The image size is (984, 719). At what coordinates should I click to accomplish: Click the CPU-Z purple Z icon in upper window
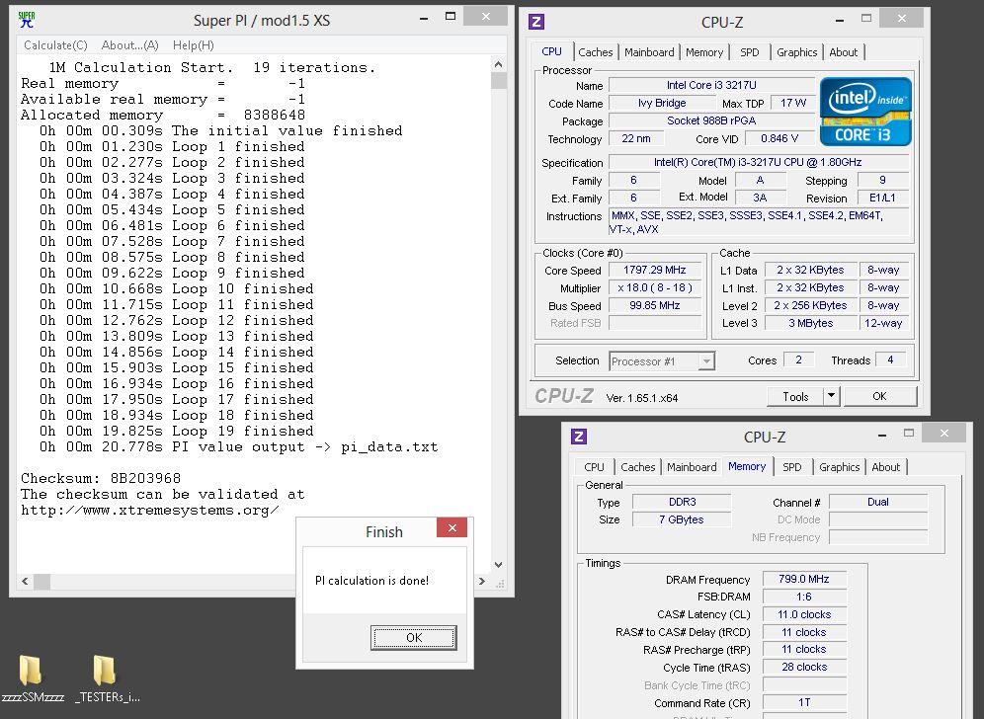click(x=535, y=22)
